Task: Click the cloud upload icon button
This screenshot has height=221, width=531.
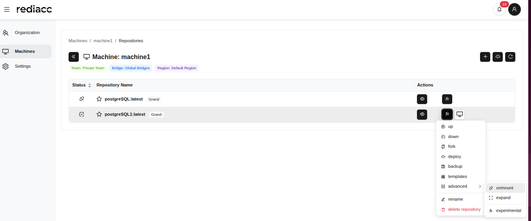Action: click(498, 57)
